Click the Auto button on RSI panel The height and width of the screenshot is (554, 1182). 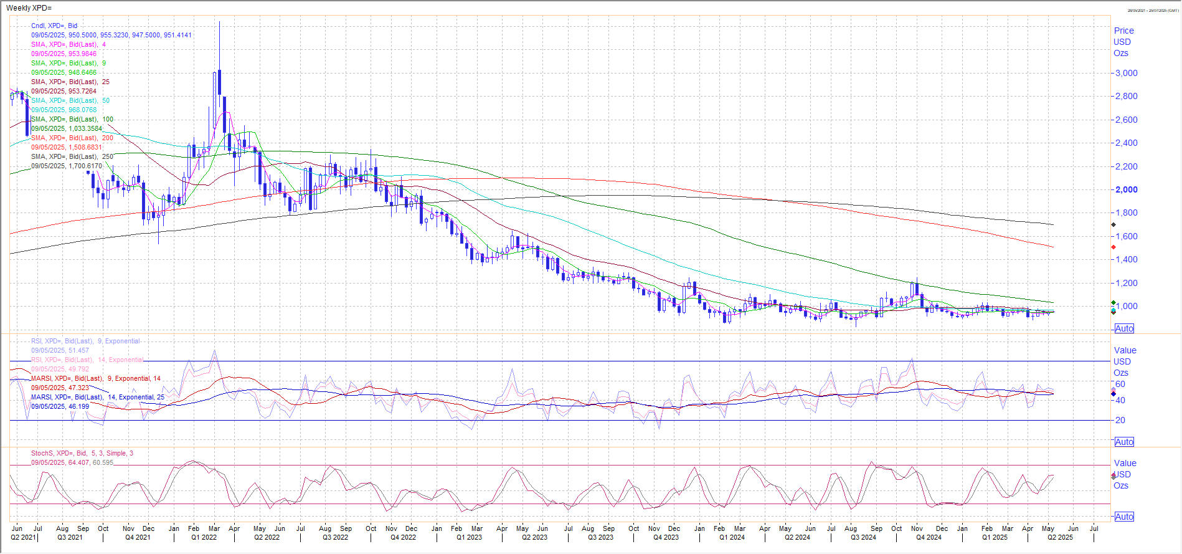pos(1124,442)
